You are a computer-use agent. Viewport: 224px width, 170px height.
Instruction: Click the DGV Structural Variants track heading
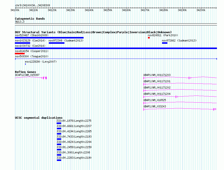(93, 32)
